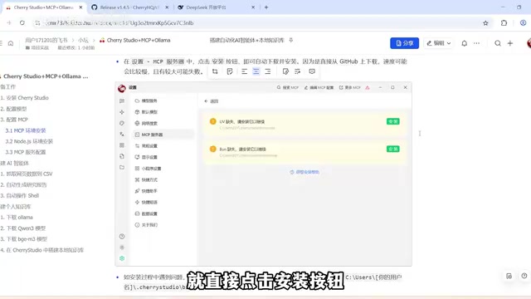The height and width of the screenshot is (299, 531).
Task: Jump to outline item 下载 Qwen3 模型
Action: [x=22, y=228]
